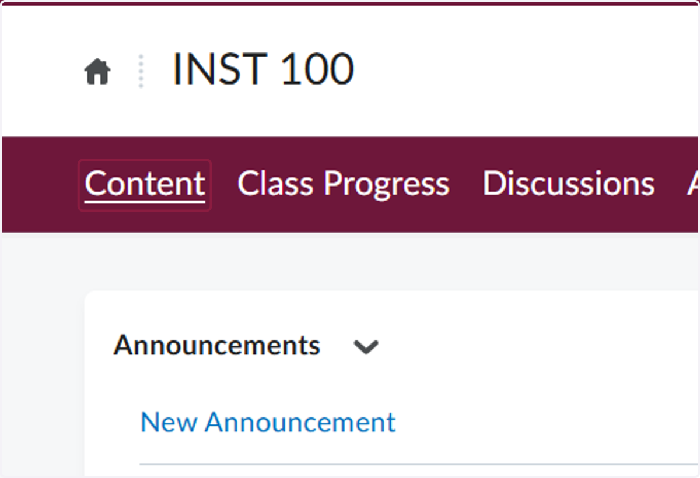Open the Discussions navbar item

[x=568, y=184]
